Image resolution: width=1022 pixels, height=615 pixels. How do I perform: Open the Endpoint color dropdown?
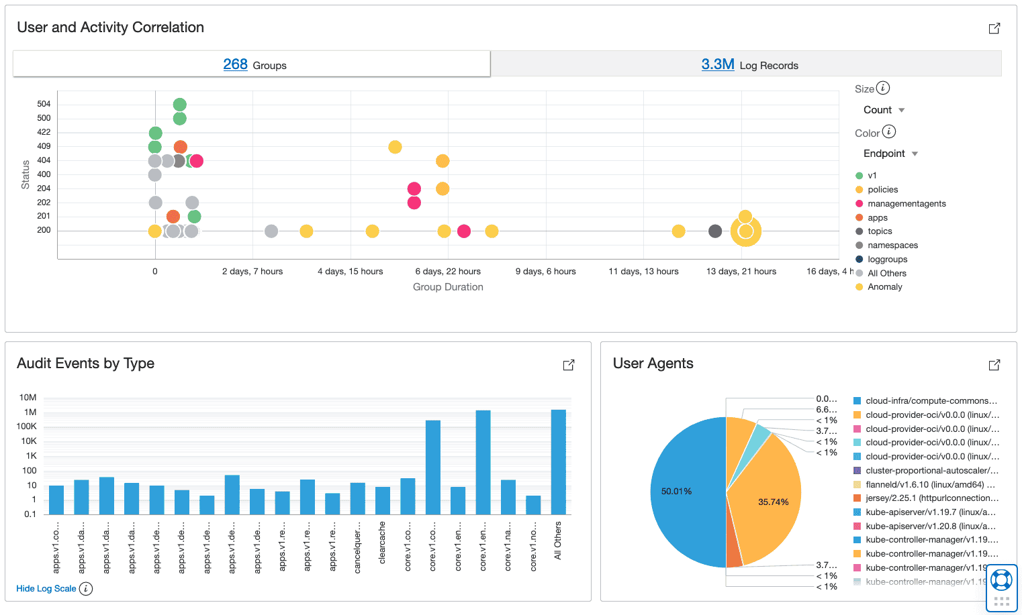point(890,154)
